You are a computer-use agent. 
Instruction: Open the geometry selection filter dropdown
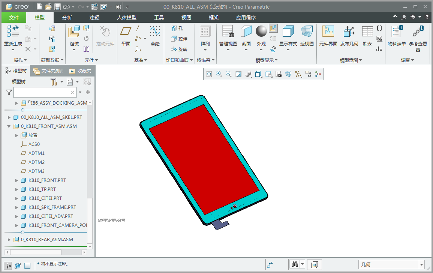421,265
